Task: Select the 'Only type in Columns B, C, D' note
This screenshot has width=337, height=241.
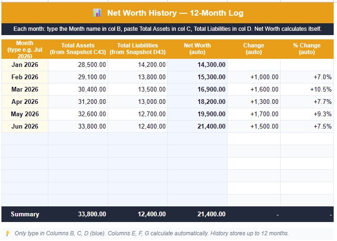Action: 152,233
